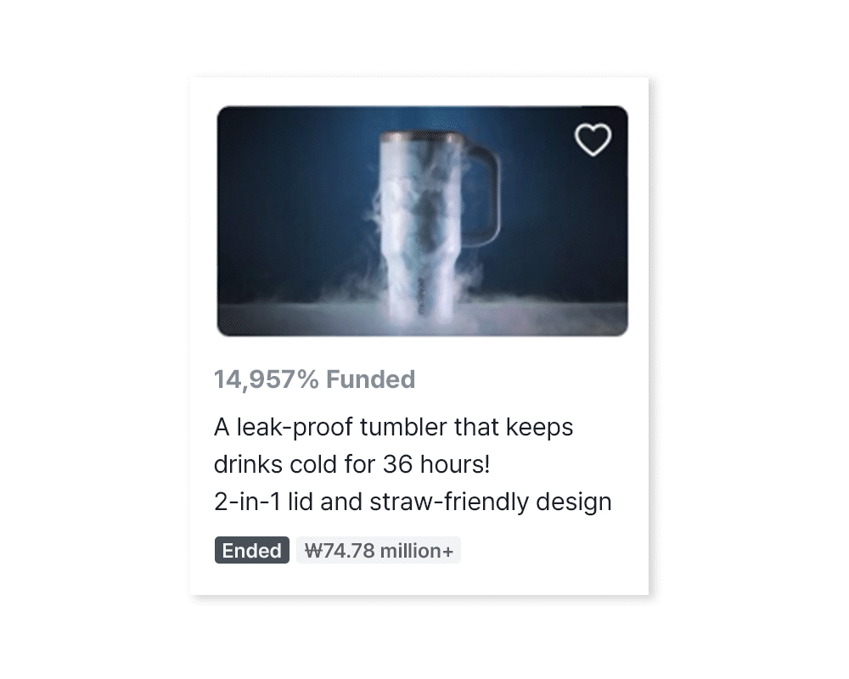Screen dimensions: 849x679
Task: Open the tumbler product thumbnail
Action: (422, 221)
